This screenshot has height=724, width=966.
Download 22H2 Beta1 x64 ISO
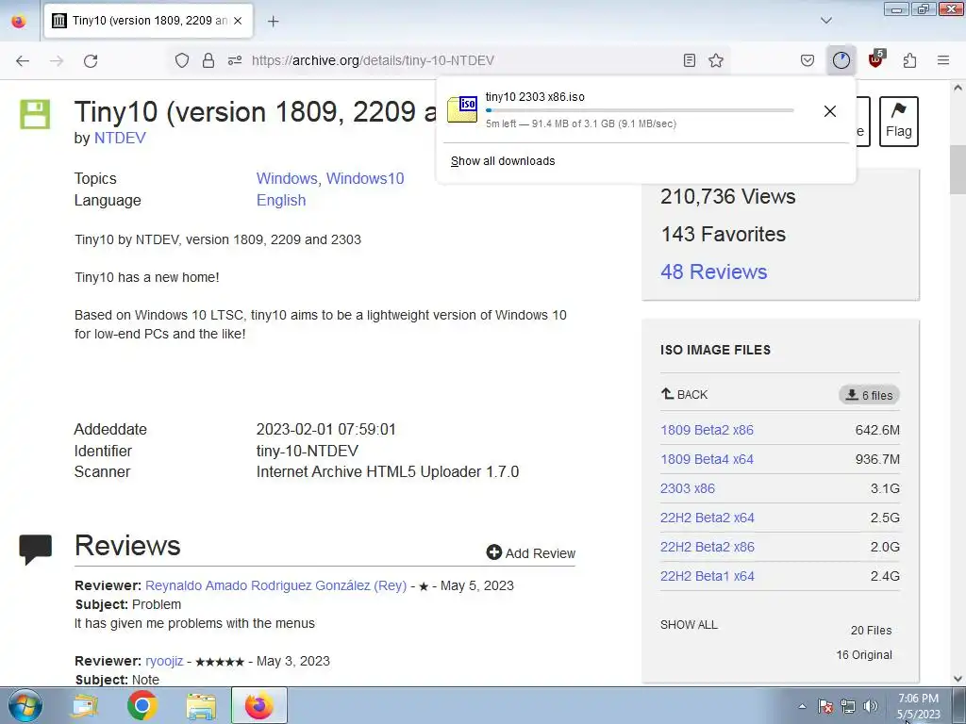point(708,576)
